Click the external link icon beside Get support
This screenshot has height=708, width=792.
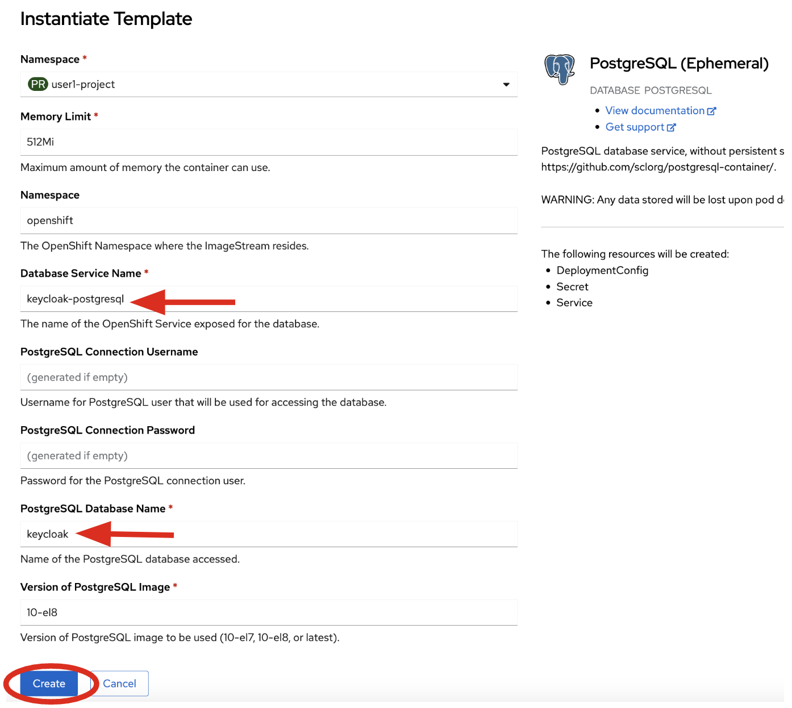click(x=671, y=128)
